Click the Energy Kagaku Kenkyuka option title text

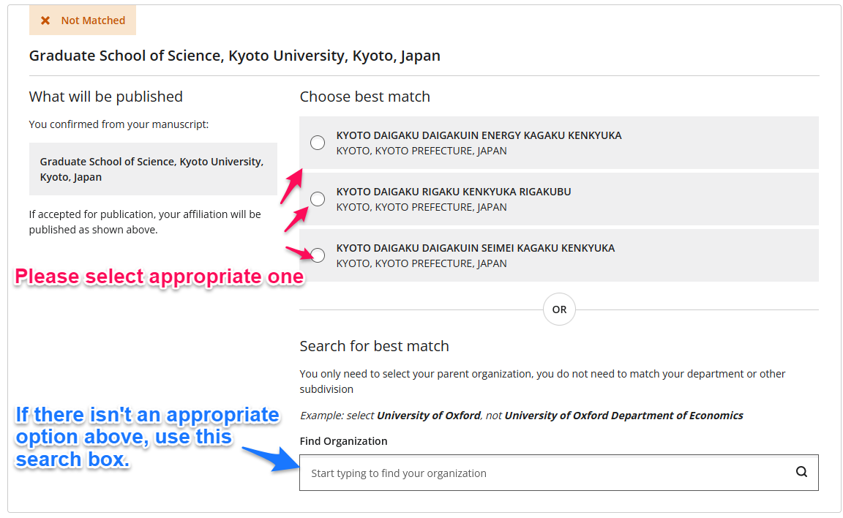coord(479,135)
